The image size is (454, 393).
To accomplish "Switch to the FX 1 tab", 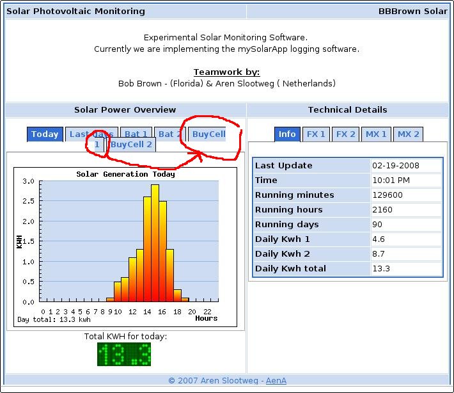I will 316,134.
